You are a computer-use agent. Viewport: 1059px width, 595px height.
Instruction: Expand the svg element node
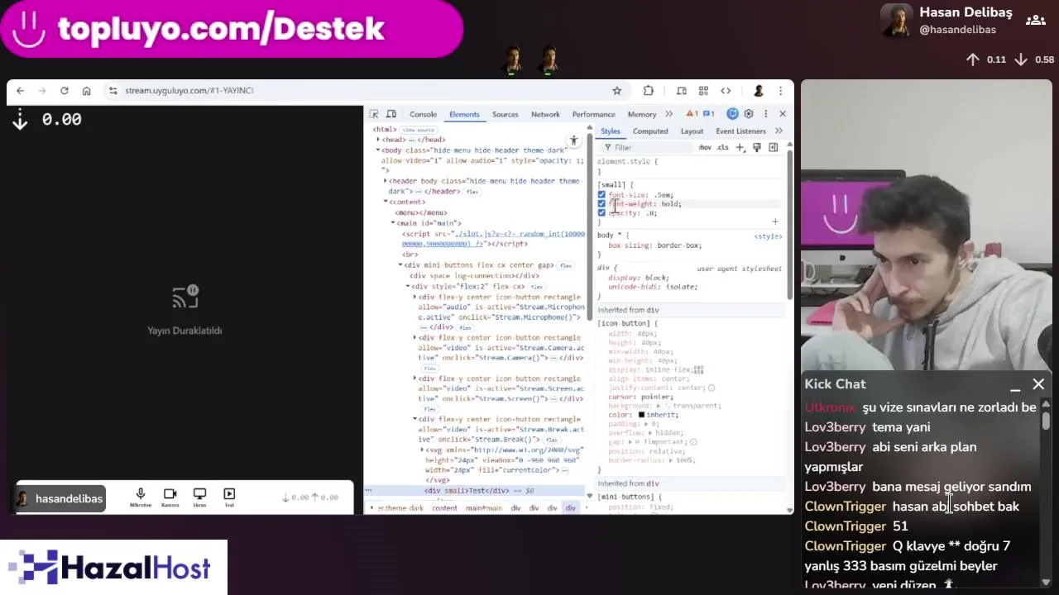pyautogui.click(x=422, y=450)
